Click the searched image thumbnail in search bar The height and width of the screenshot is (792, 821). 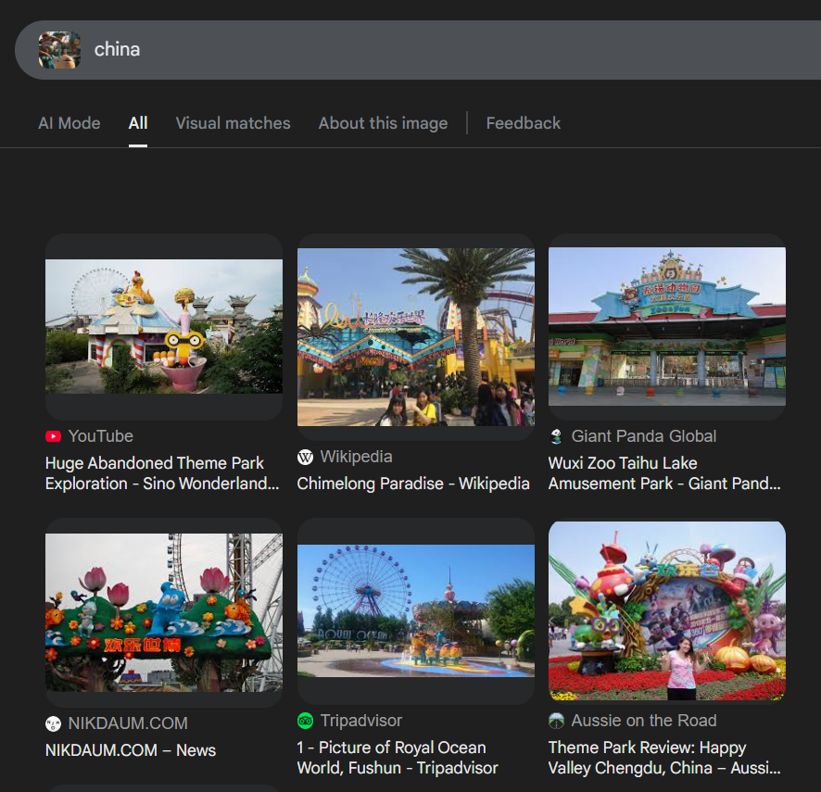(x=59, y=50)
